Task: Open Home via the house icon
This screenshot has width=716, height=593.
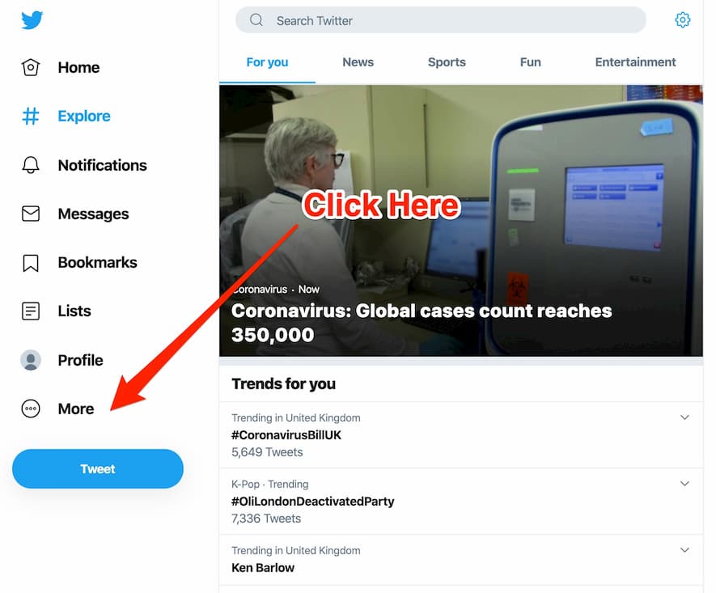Action: coord(31,68)
